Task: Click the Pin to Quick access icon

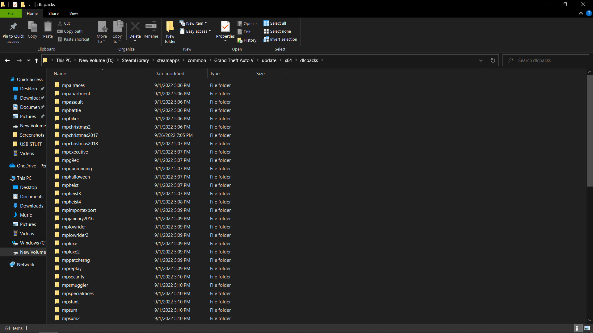Action: (x=13, y=27)
